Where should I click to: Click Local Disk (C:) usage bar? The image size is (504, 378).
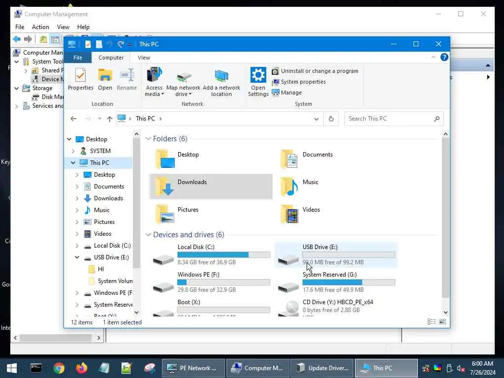pyautogui.click(x=223, y=254)
